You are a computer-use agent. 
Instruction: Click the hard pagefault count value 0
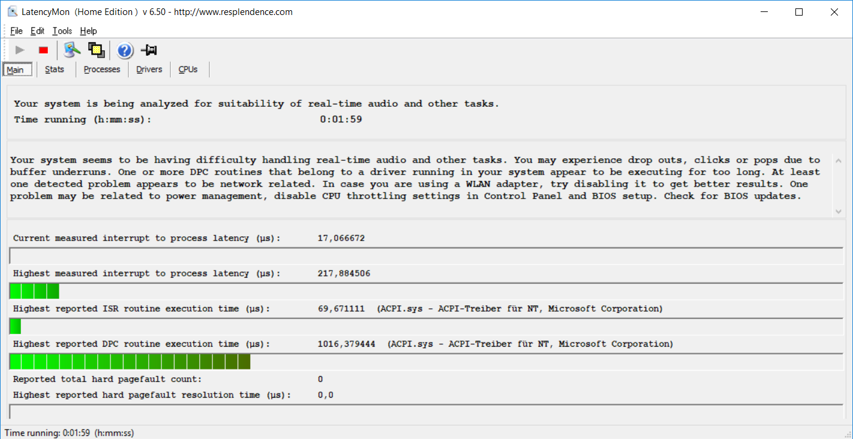coord(320,379)
